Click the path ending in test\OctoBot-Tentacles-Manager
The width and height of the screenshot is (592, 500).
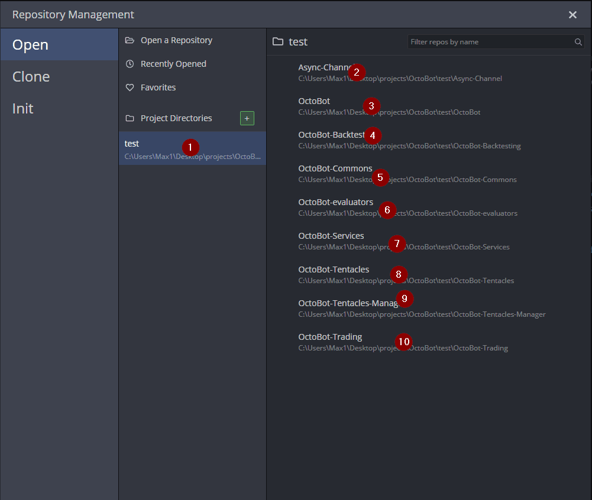coord(422,314)
